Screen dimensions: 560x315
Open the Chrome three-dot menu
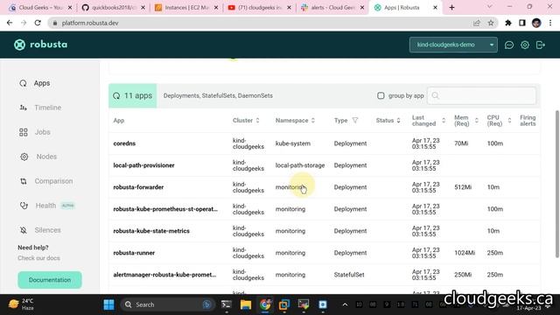point(550,23)
